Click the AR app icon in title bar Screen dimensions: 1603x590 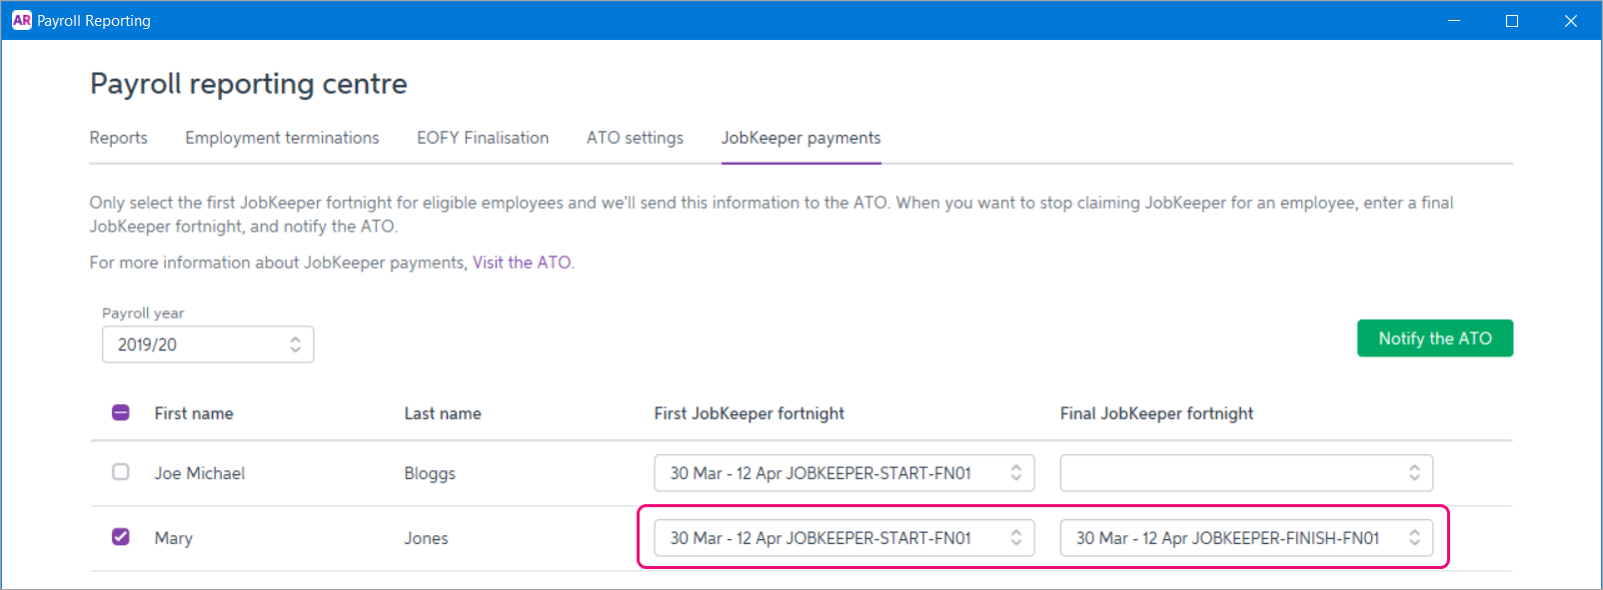21,20
